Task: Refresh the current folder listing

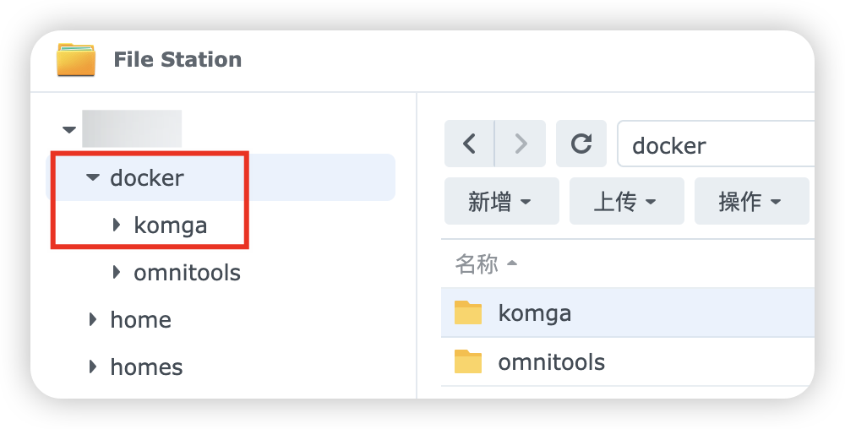Action: click(581, 144)
